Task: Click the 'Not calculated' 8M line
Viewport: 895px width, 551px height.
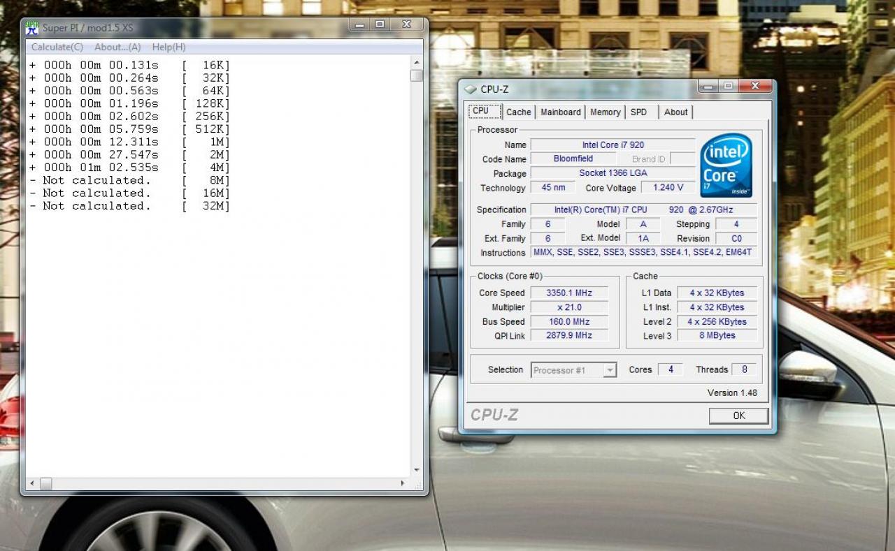Action: (x=129, y=180)
